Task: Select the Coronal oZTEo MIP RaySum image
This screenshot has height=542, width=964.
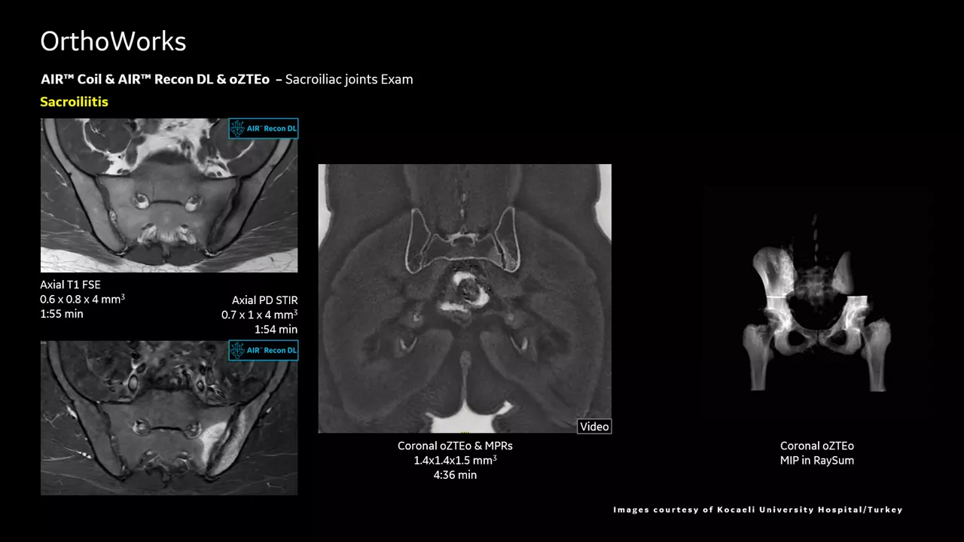Action: pos(817,301)
